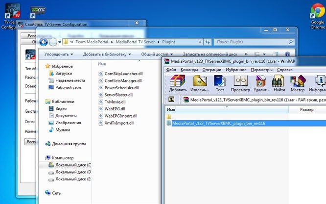Screen dimensions: 326x204
Task: Open the Упорядочить dropdown in Explorer
Action: click(x=60, y=54)
